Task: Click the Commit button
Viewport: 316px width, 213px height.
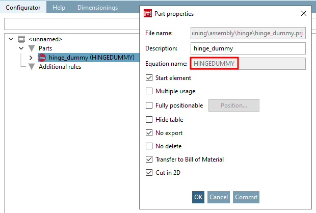Action: (x=246, y=197)
